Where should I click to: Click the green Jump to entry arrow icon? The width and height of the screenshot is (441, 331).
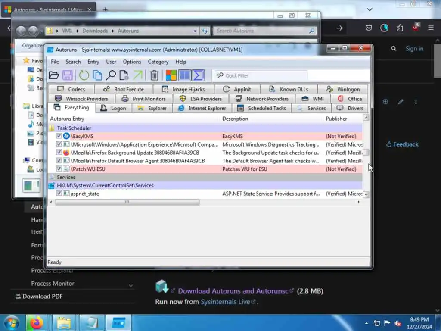click(x=138, y=75)
